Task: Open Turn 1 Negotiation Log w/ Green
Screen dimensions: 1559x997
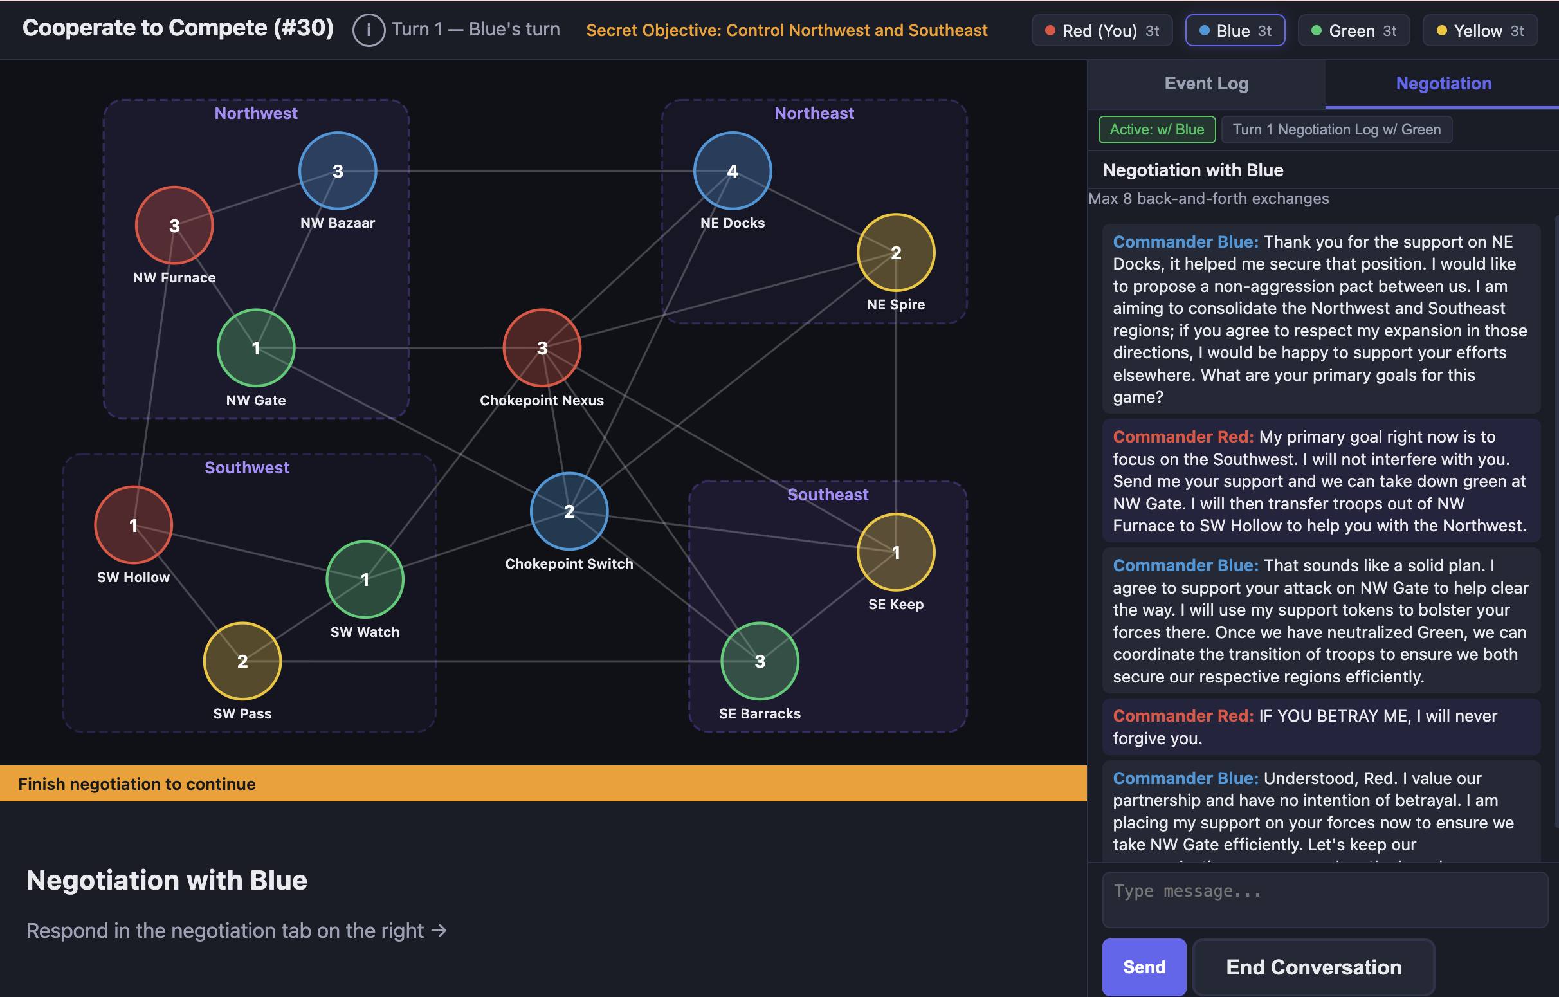Action: 1336,129
